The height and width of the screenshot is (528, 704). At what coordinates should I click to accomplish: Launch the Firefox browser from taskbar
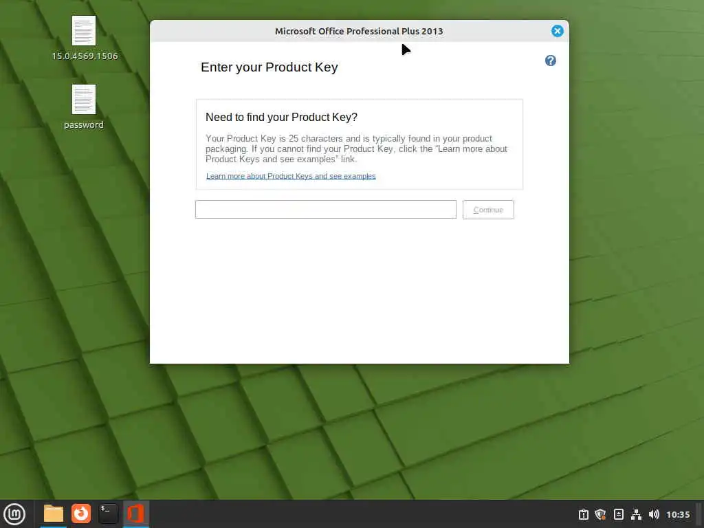(x=81, y=514)
